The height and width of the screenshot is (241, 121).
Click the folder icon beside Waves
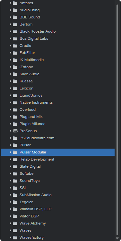[x=15, y=230]
